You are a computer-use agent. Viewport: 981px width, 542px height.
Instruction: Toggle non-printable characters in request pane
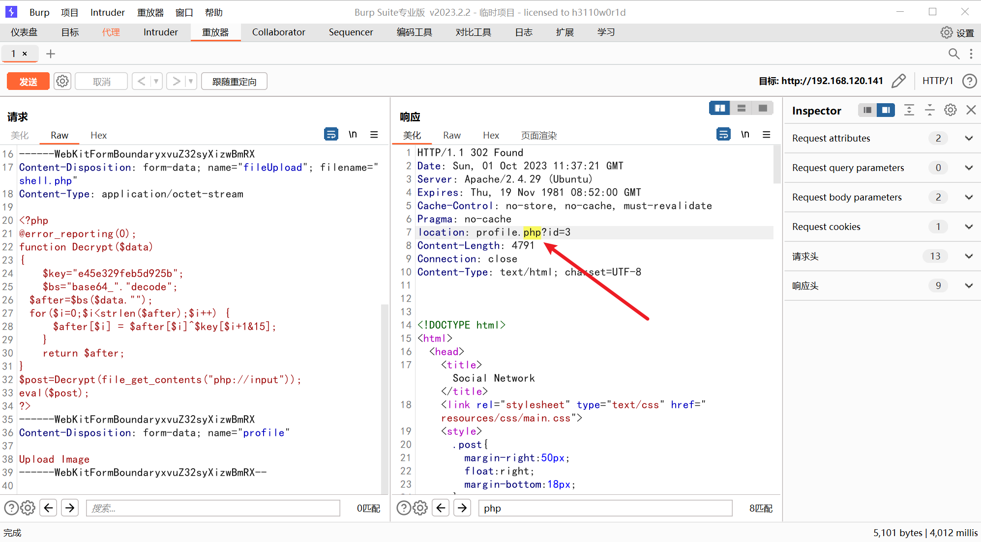(353, 134)
